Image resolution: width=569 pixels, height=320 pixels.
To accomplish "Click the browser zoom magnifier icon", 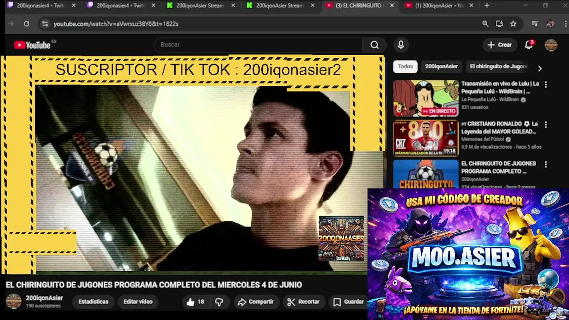I will click(485, 24).
